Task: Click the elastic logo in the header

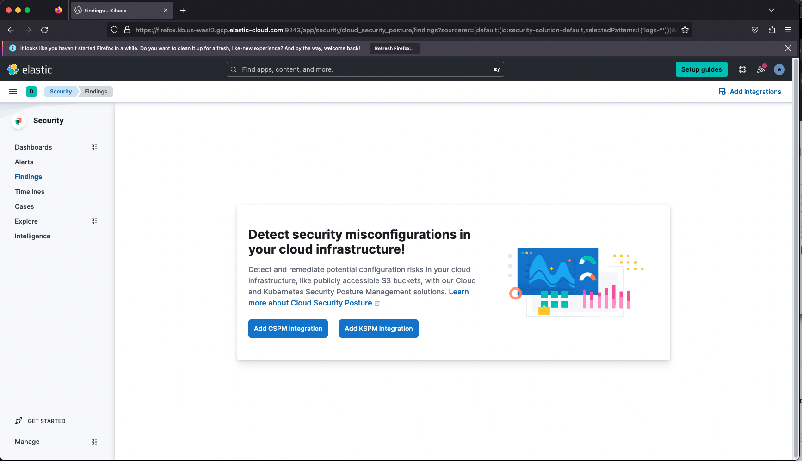Action: click(x=30, y=69)
